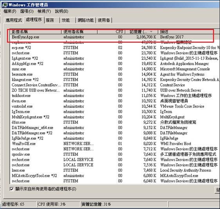This screenshot has width=220, height=209.
Task: Toggle show processes from all users checkbox
Action: point(12,189)
